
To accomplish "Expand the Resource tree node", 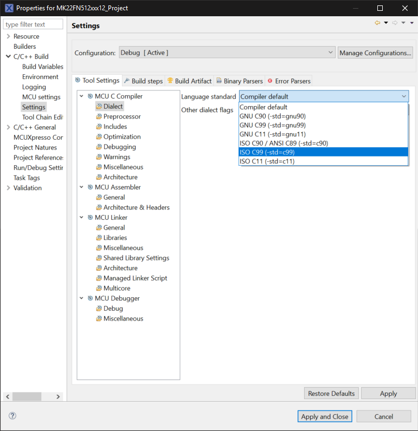I will click(8, 36).
